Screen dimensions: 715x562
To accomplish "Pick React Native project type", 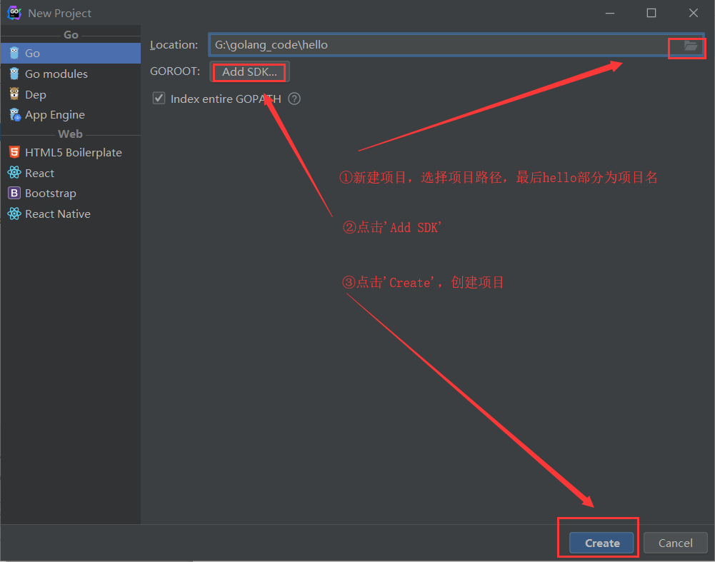I will (x=58, y=214).
